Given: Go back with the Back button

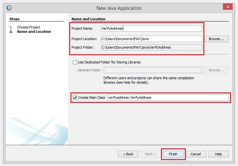Looking at the screenshot, I should tap(128, 154).
